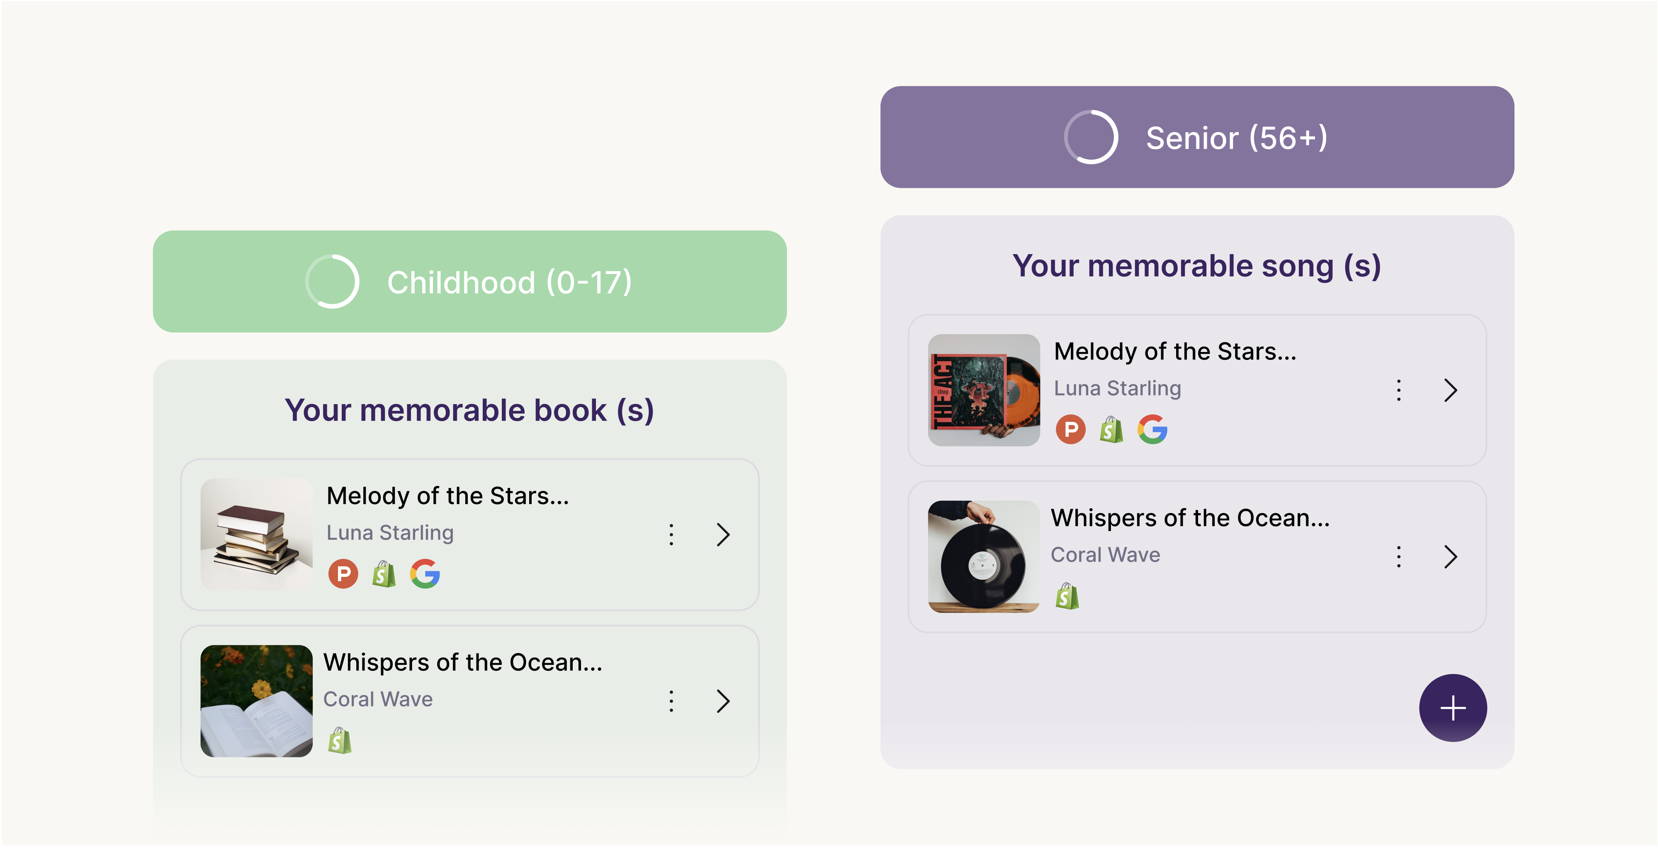1658x849 pixels.
Task: Click the Google icon under book Melody of the Stars
Action: click(425, 573)
